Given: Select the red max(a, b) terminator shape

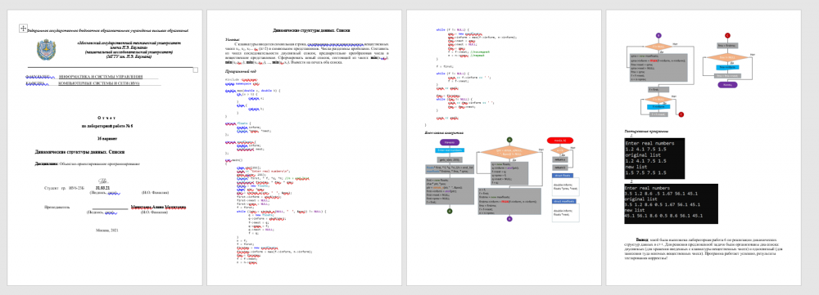Looking at the screenshot, I should [560, 141].
